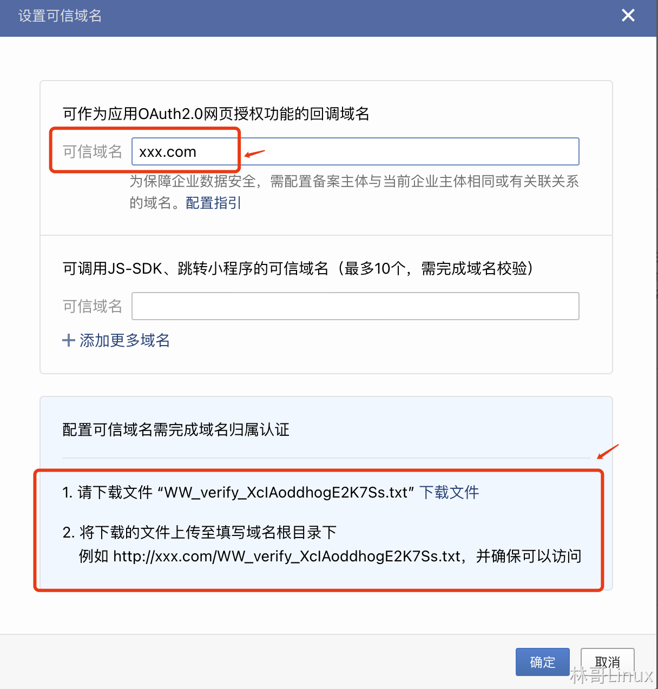Open the 配置指引 link
The width and height of the screenshot is (658, 689).
(x=213, y=203)
